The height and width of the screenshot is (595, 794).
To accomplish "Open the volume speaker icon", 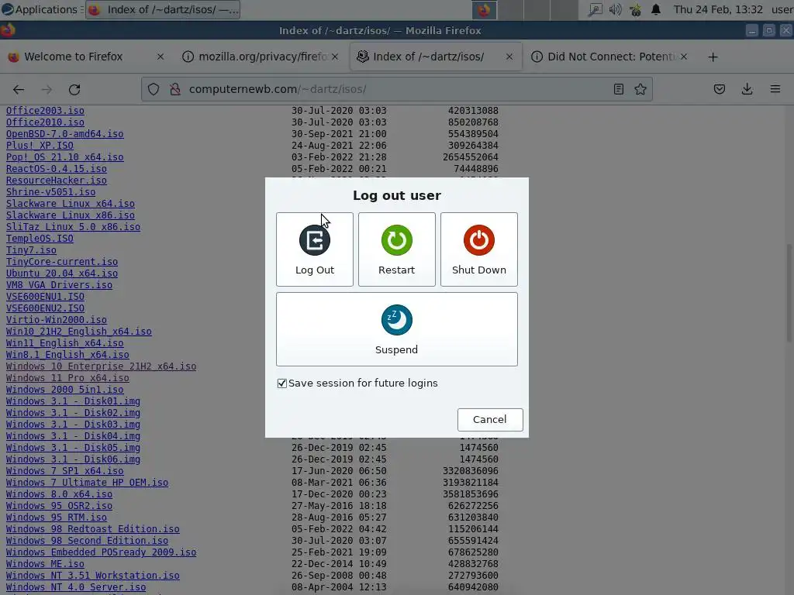I will (615, 9).
